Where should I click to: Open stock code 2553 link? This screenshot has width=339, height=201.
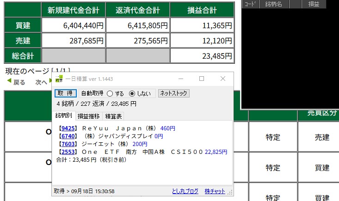68,152
